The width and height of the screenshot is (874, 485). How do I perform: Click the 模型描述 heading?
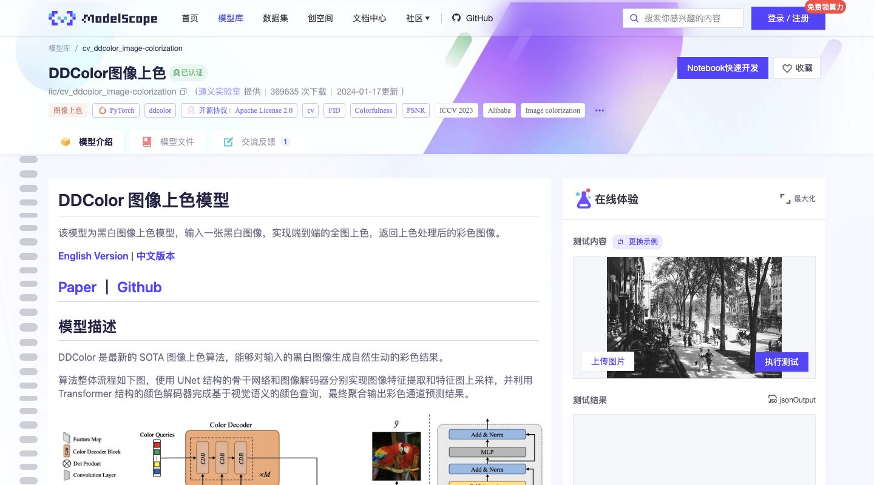[87, 326]
